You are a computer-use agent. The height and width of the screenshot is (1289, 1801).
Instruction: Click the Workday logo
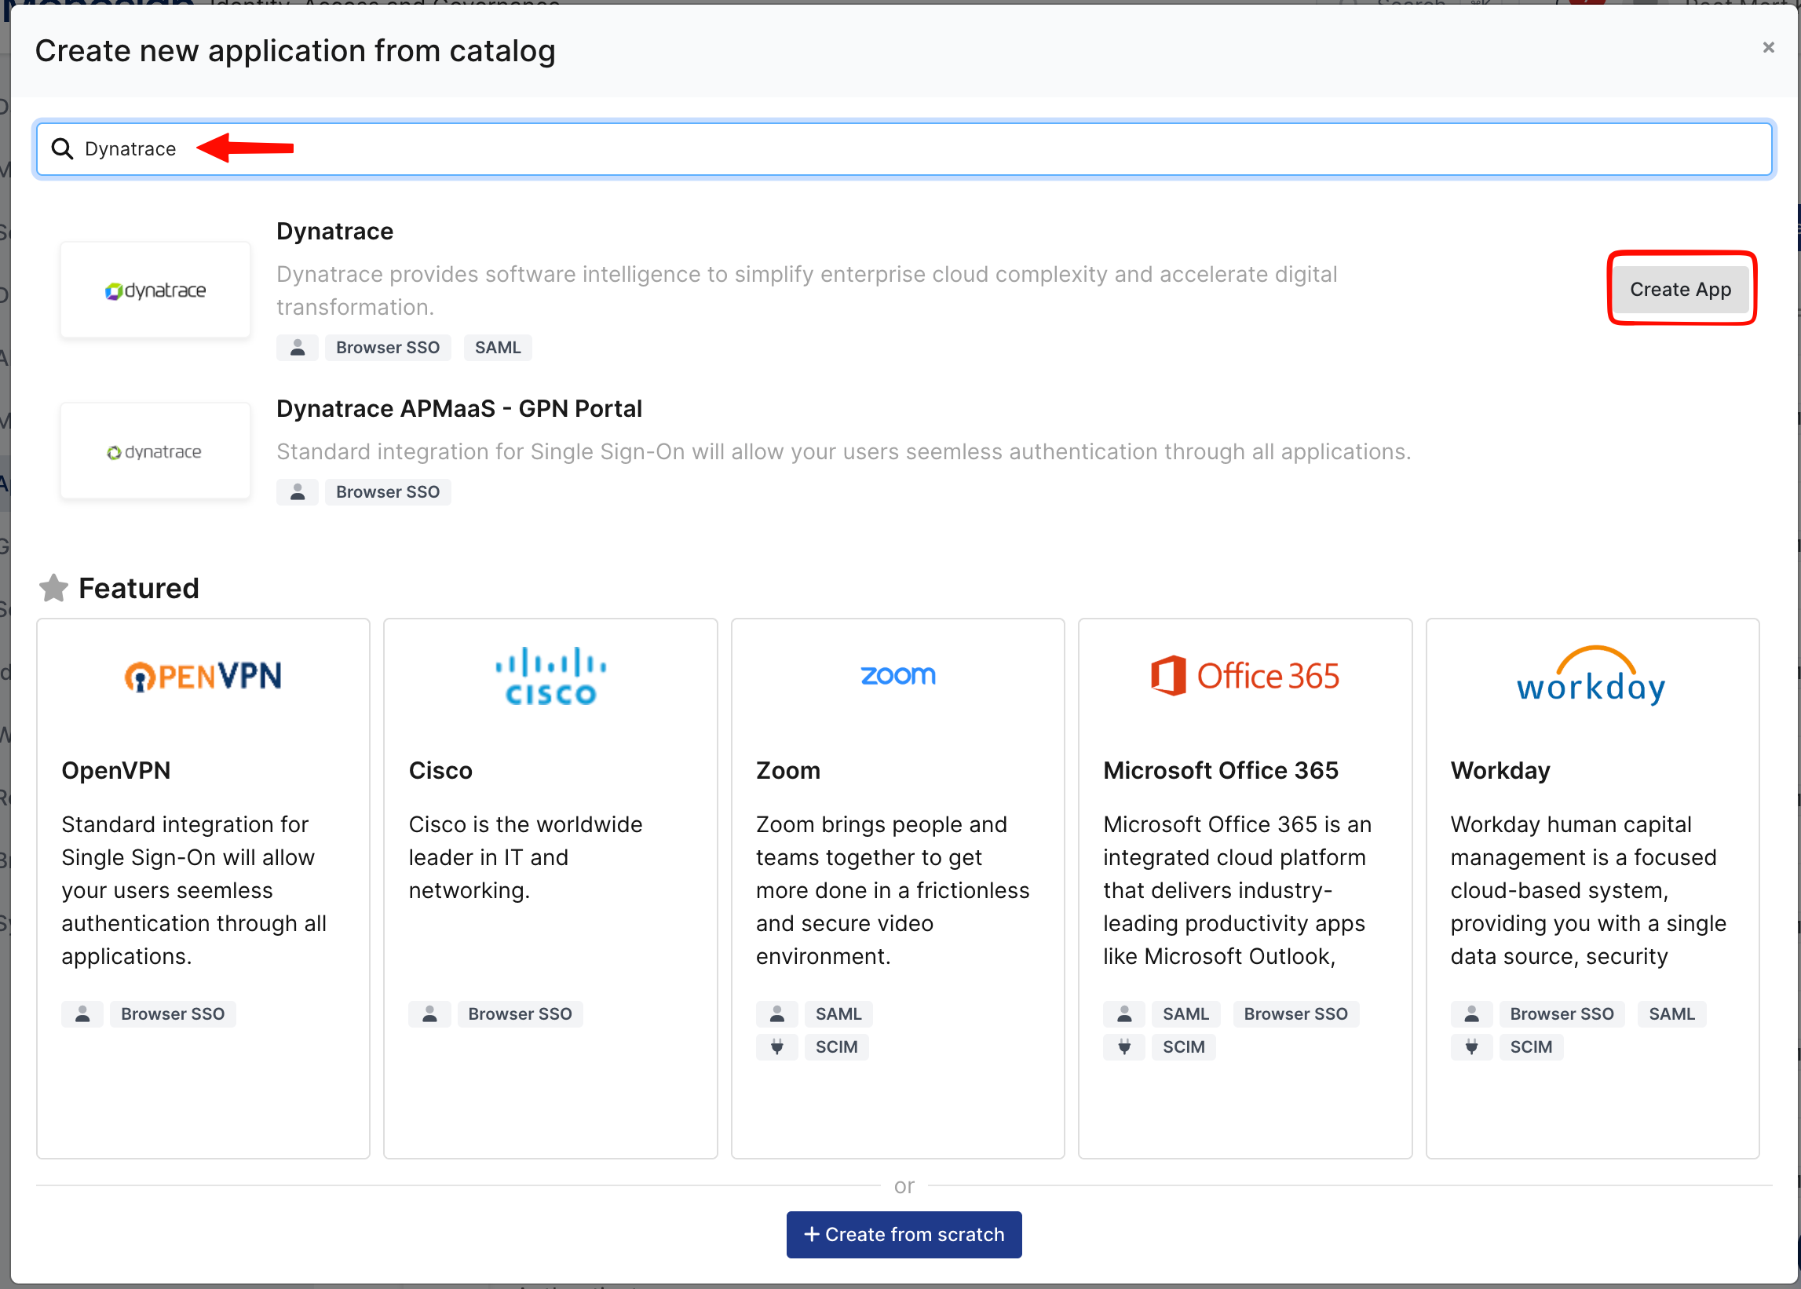pyautogui.click(x=1591, y=676)
